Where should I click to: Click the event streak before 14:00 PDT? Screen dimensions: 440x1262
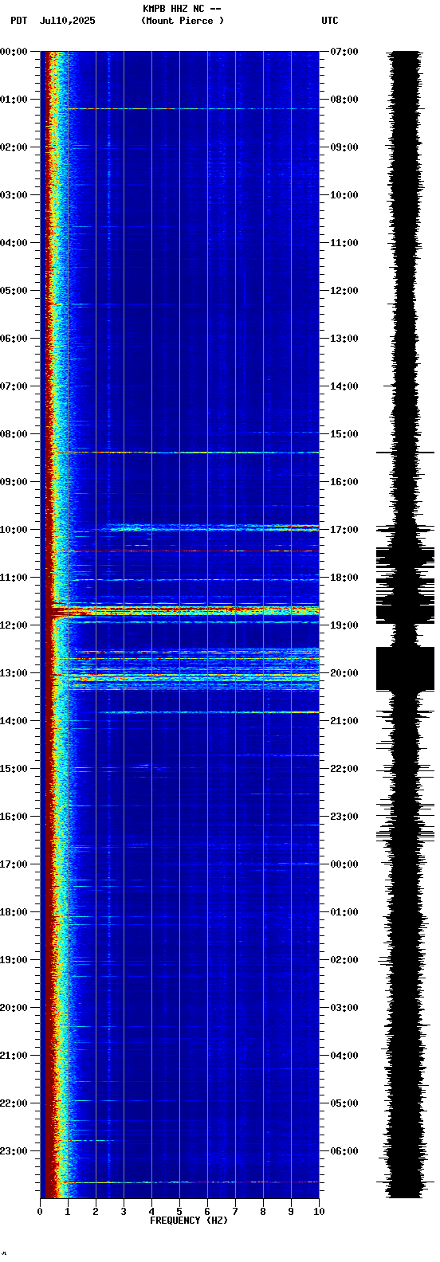click(209, 712)
